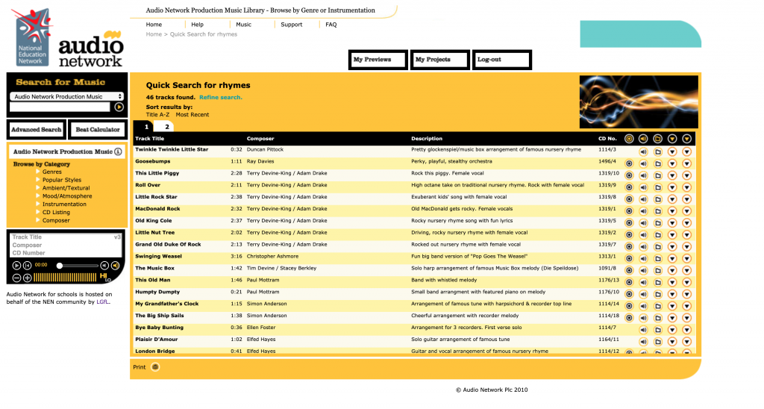764x409 pixels.
Task: Click the folder icon in This Old Man row
Action: coord(658,282)
